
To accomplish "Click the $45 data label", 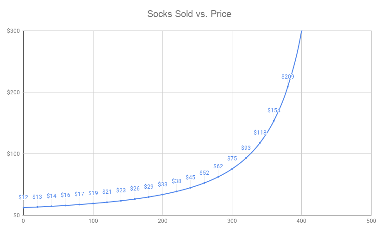I will (x=191, y=178).
